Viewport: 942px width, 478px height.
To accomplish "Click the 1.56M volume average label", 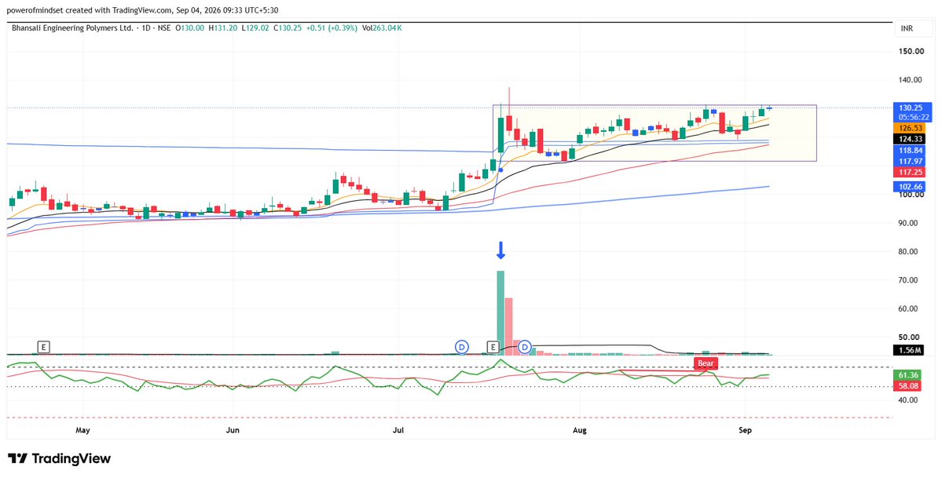I will pos(907,350).
